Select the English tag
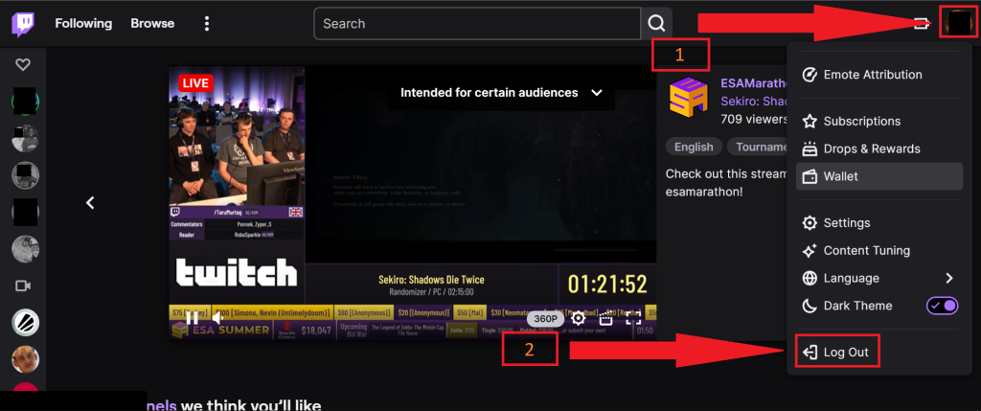981x411 pixels. tap(694, 147)
